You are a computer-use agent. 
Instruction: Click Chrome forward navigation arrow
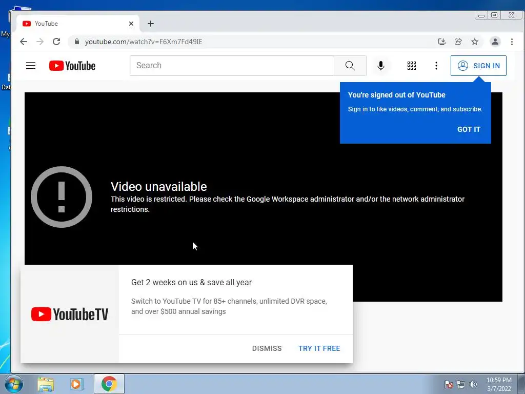(x=40, y=42)
